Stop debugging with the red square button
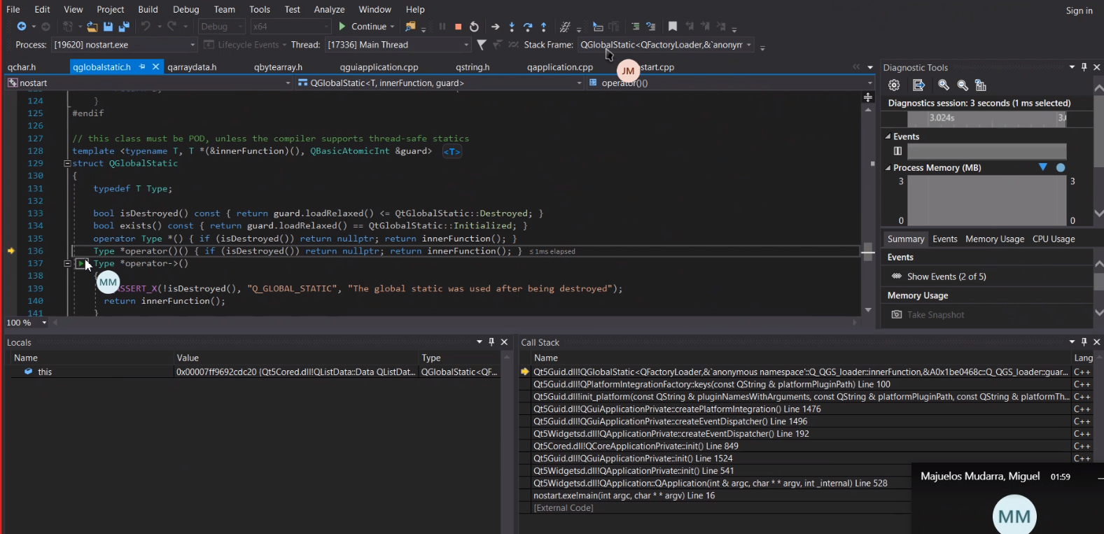The image size is (1104, 534). tap(458, 27)
